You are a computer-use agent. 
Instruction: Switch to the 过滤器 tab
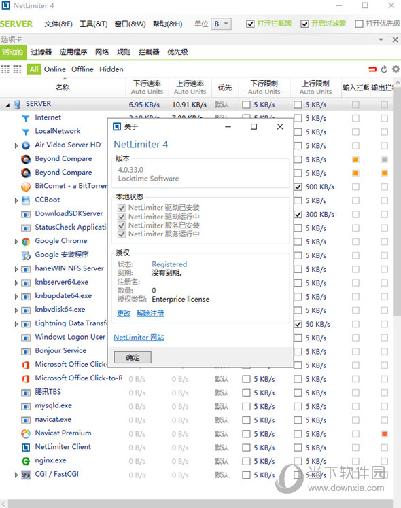pos(41,52)
